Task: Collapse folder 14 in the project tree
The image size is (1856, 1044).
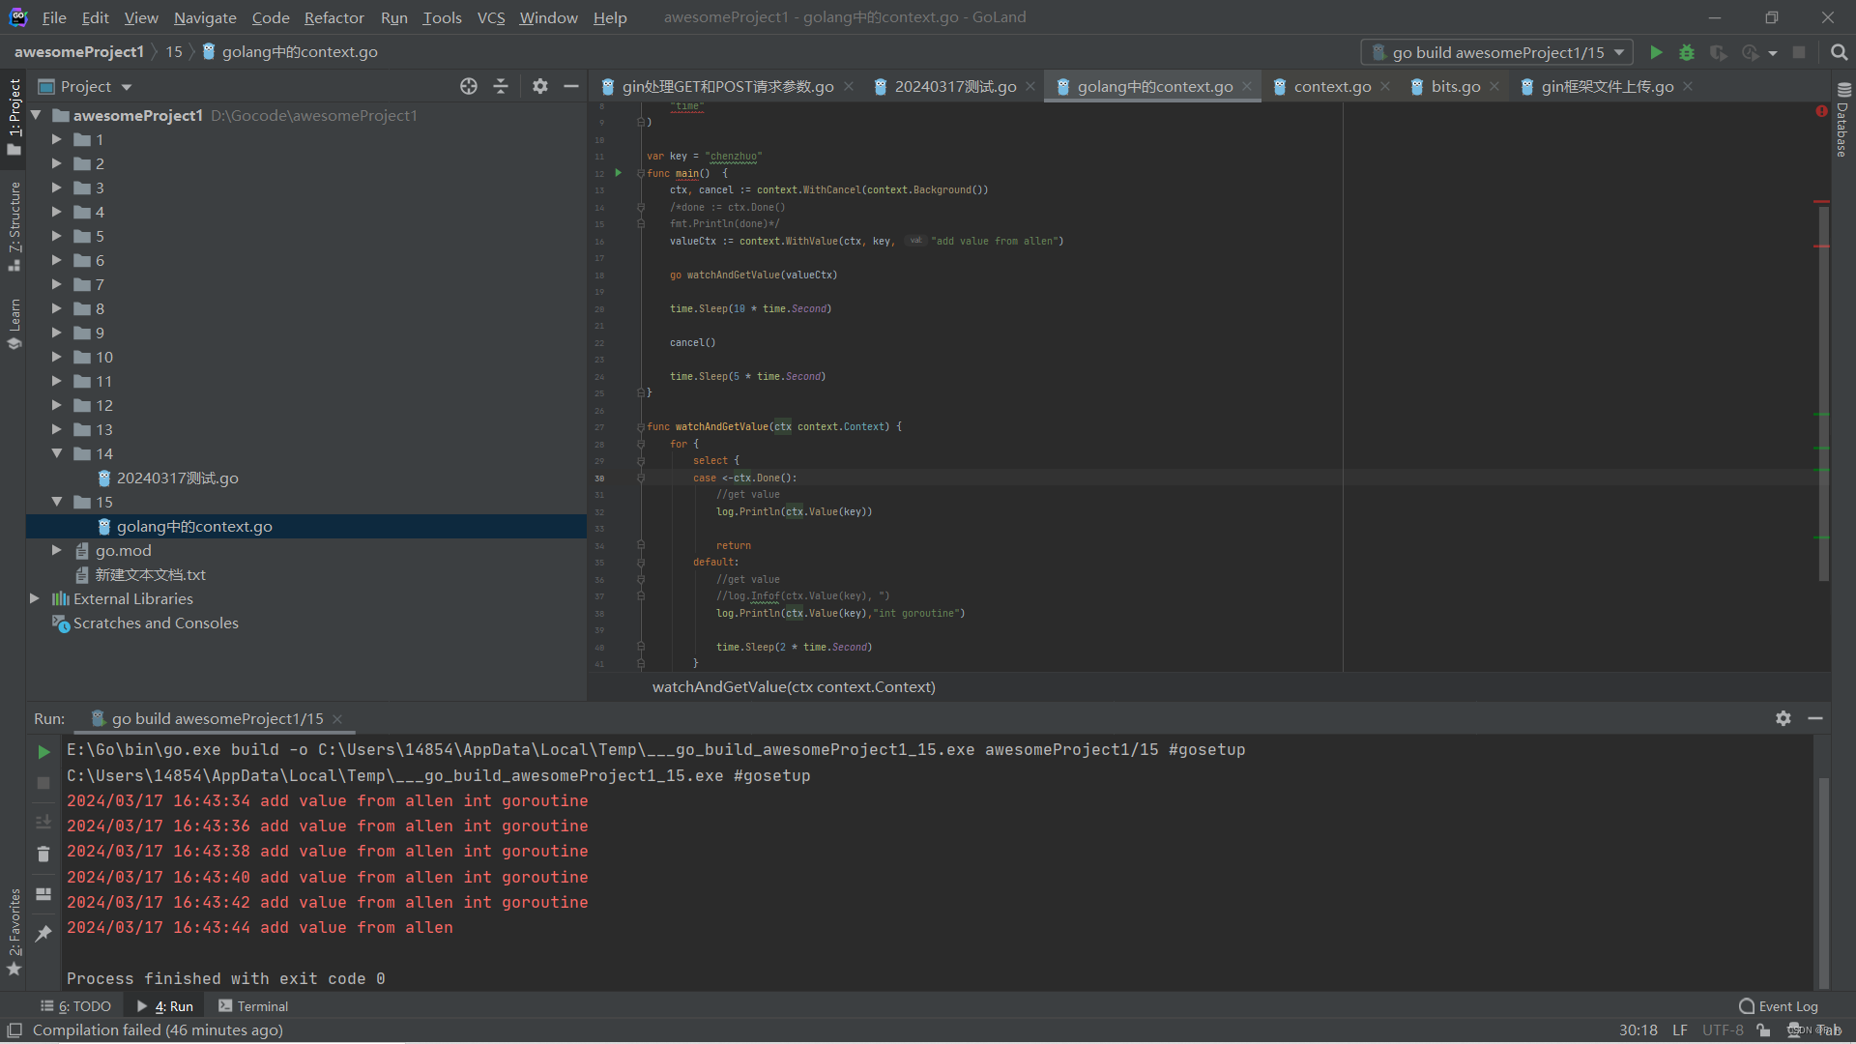Action: click(x=57, y=453)
